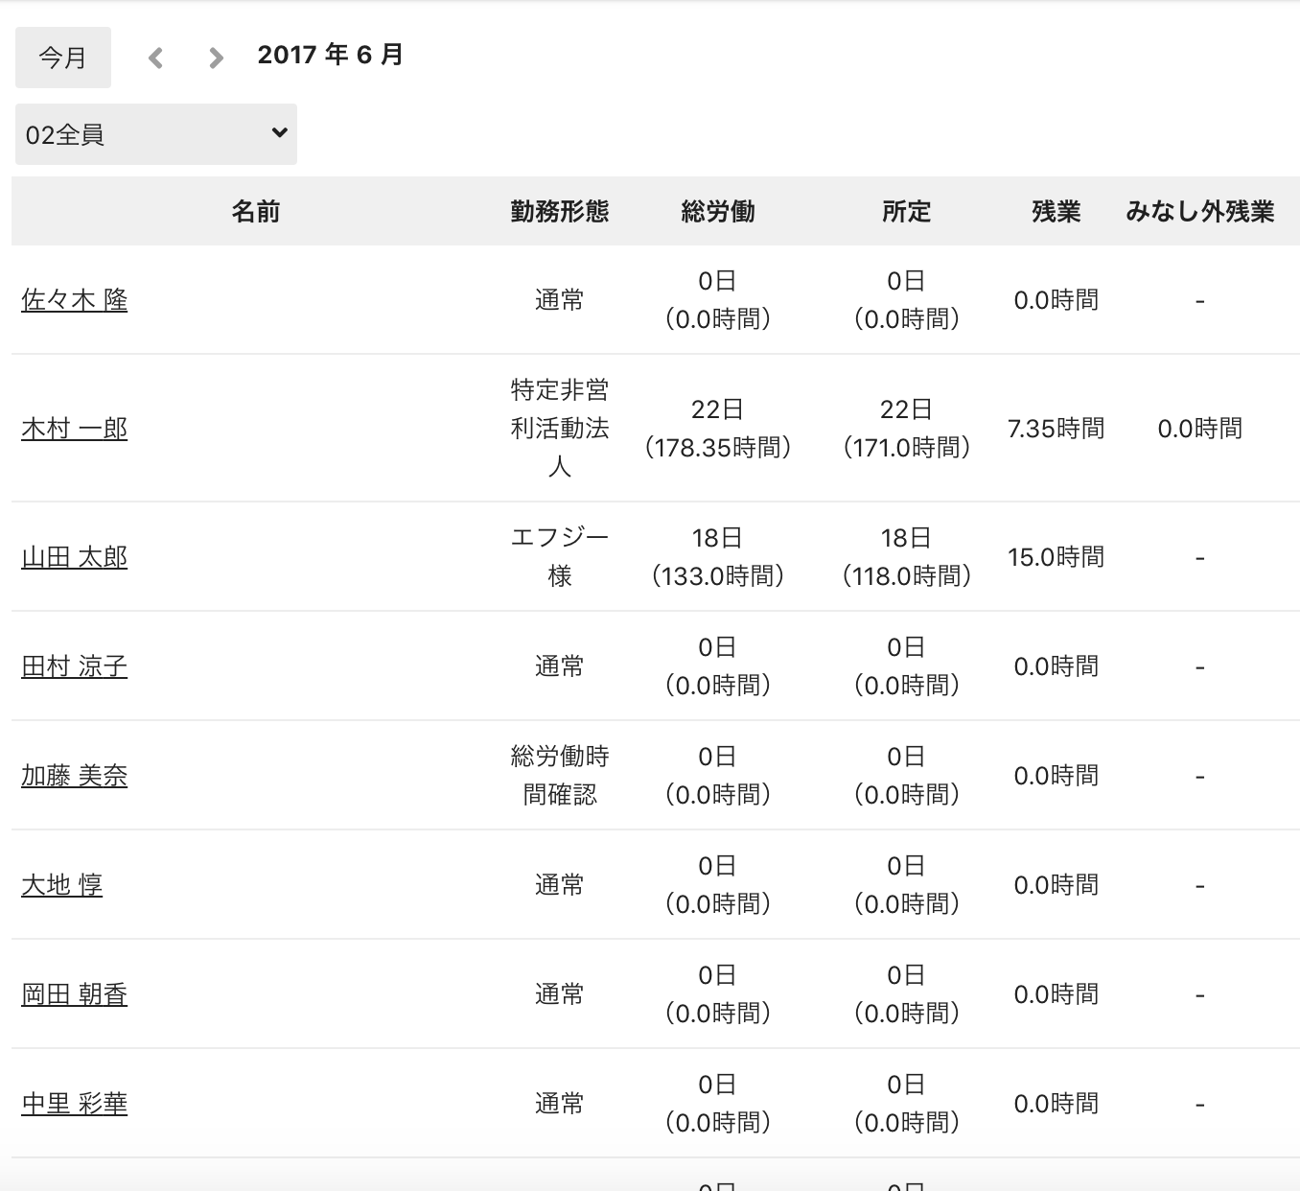Viewport: 1300px width, 1191px height.
Task: Select 岡田 朝香's 所定 0日 cell
Action: click(907, 994)
